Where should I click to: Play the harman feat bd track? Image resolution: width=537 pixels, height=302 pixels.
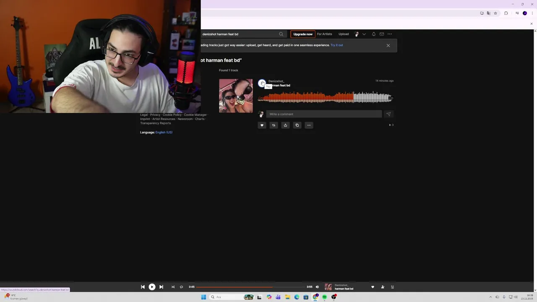pos(262,83)
